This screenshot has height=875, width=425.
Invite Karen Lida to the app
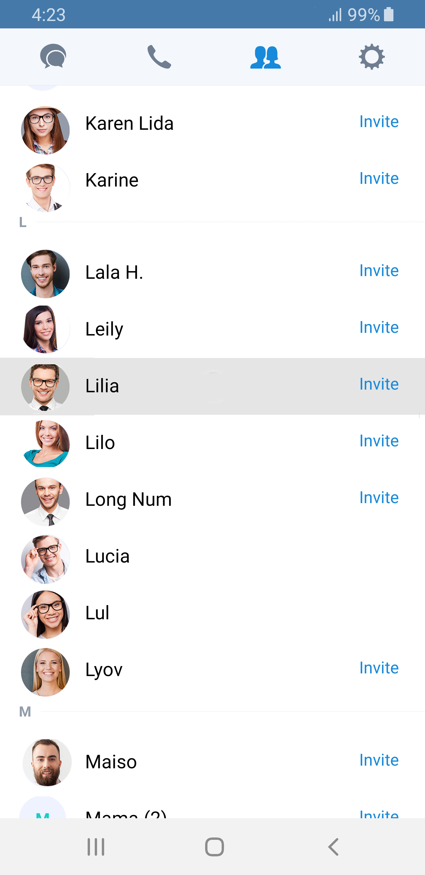pyautogui.click(x=379, y=121)
